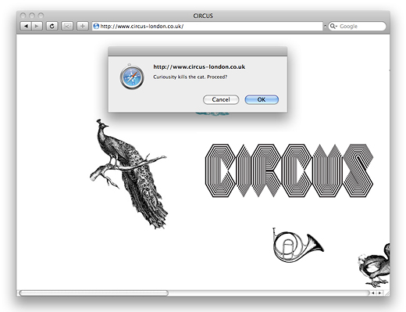
Task: Click the scroll left arrow
Action: click(373, 293)
